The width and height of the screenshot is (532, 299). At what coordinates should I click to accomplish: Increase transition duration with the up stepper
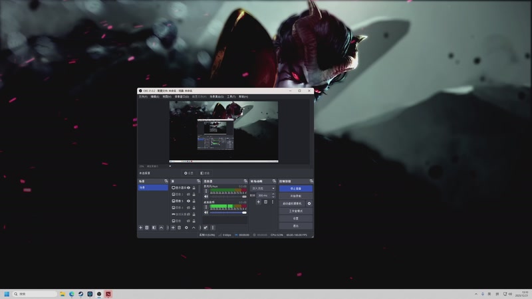click(273, 194)
